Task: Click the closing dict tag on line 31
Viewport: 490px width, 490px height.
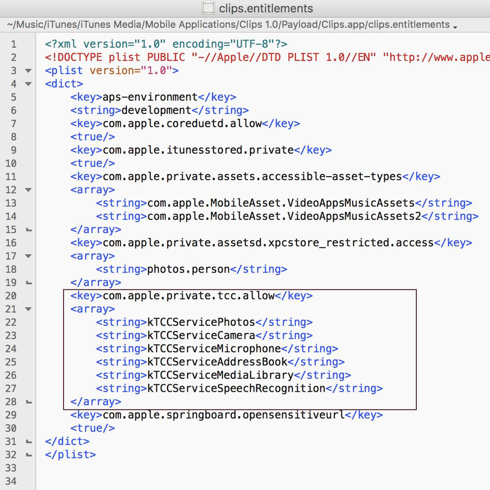Action: [67, 442]
